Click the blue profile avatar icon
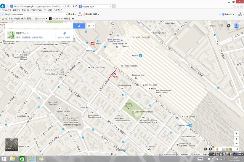Screen dimensions: 244x162 click(236, 26)
